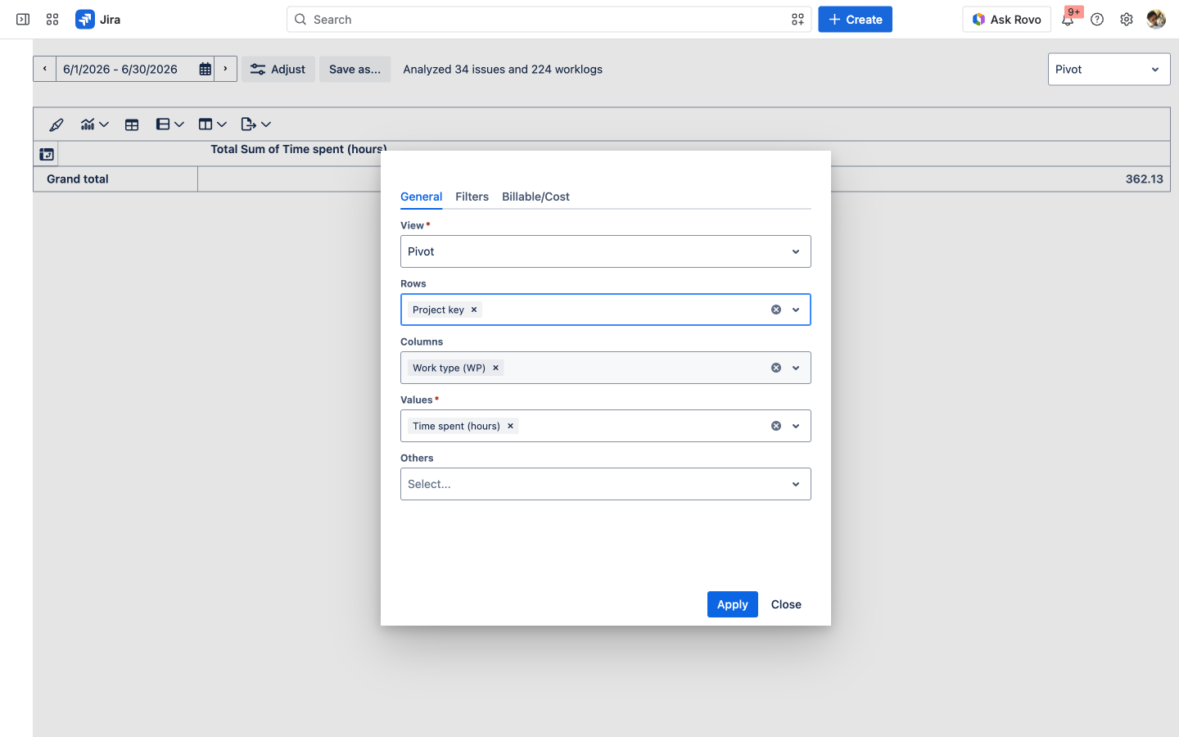Remove the Work type (WP) tag from Columns
The height and width of the screenshot is (737, 1179).
click(495, 368)
